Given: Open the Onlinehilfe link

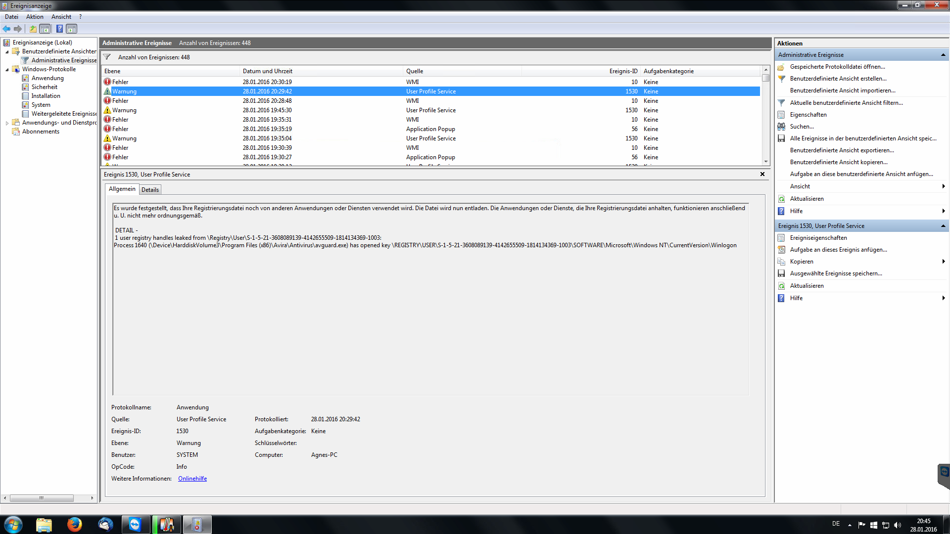Looking at the screenshot, I should 192,479.
